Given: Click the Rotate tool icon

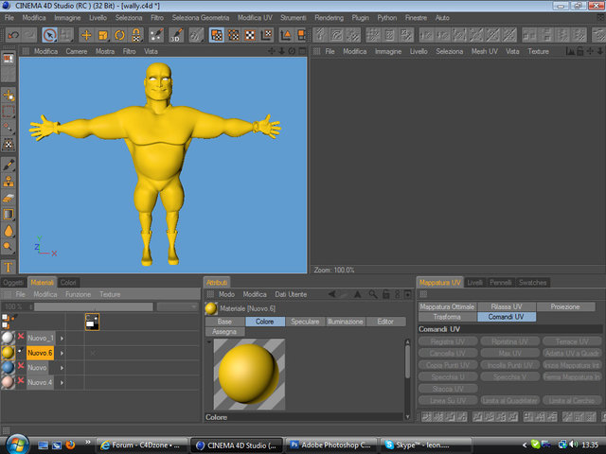Looking at the screenshot, I should (x=119, y=35).
